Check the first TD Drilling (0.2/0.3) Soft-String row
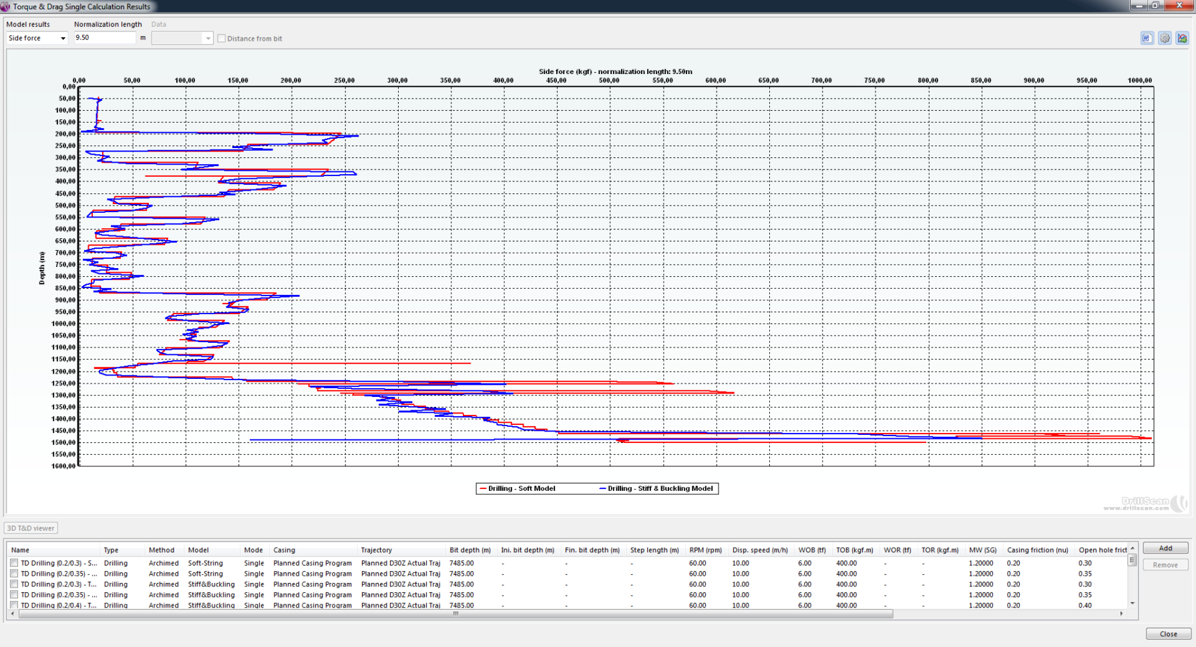Screen dimensions: 1196x647 pos(14,563)
